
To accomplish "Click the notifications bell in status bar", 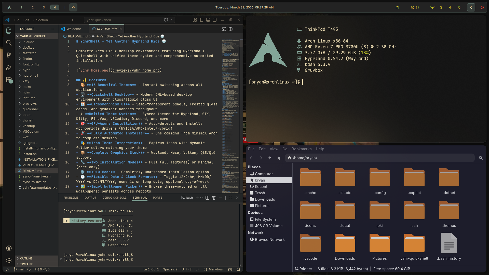I will point(238,269).
